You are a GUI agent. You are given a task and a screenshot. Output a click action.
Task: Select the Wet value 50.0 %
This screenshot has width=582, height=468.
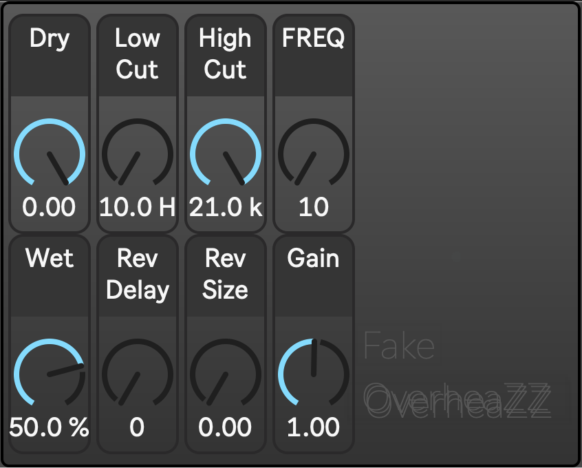[x=50, y=427]
